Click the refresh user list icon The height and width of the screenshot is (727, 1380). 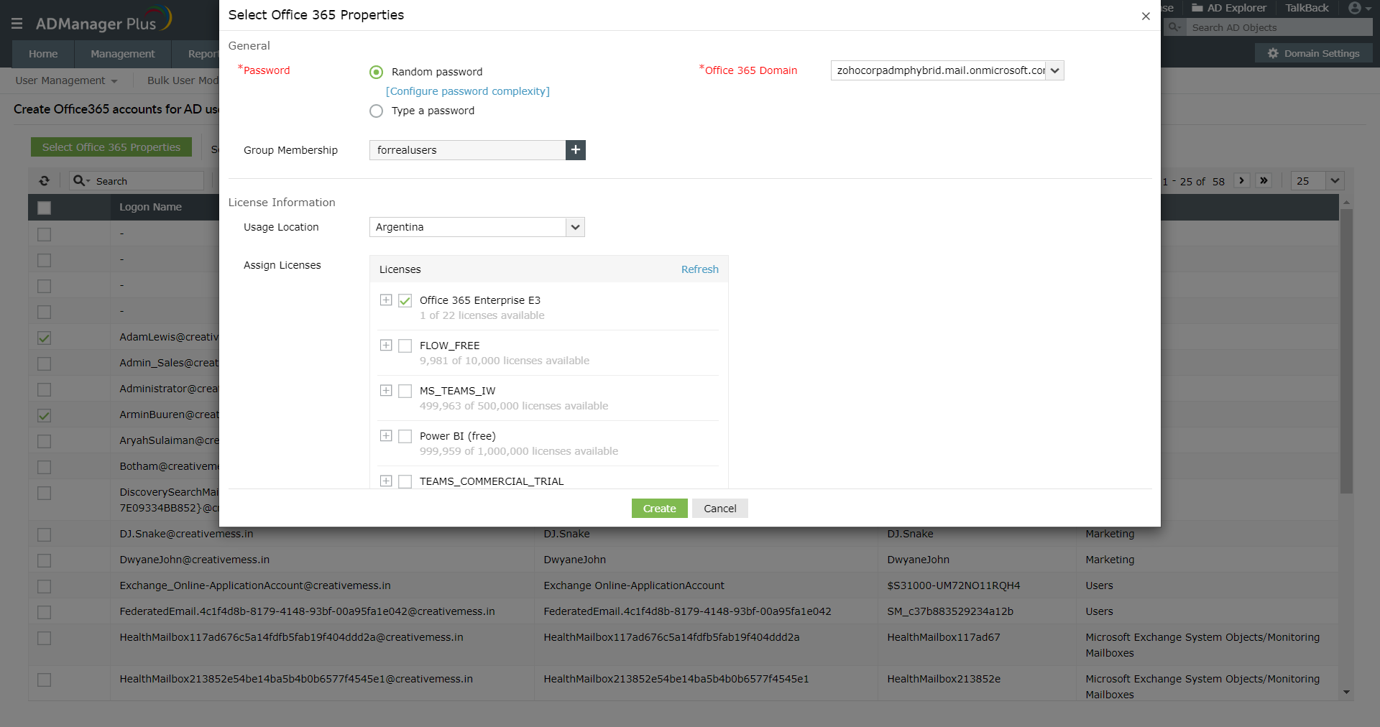(45, 181)
